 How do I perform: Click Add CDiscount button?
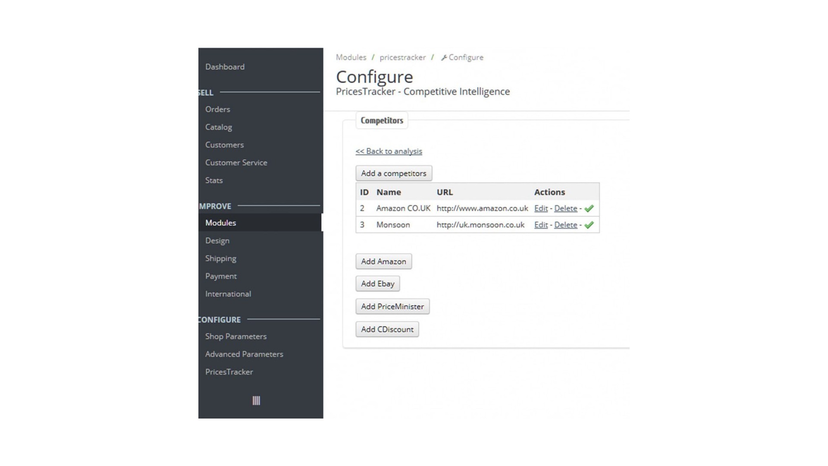pos(387,329)
